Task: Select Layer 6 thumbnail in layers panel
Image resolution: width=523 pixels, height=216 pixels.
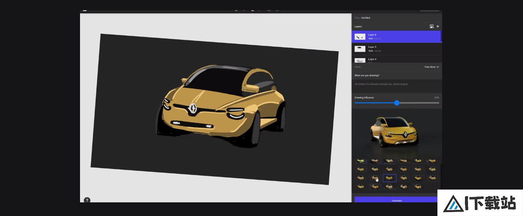Action: pos(360,37)
